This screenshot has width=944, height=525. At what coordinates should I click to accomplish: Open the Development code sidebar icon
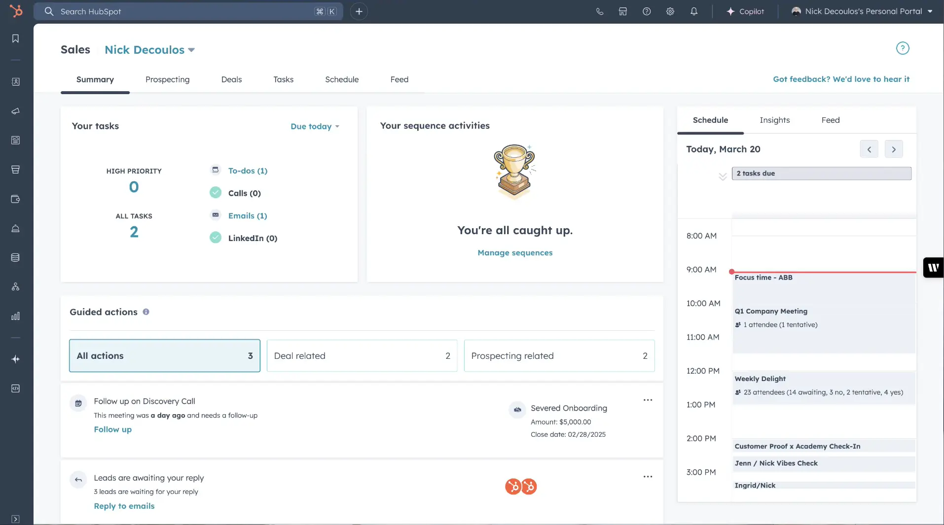tap(15, 388)
